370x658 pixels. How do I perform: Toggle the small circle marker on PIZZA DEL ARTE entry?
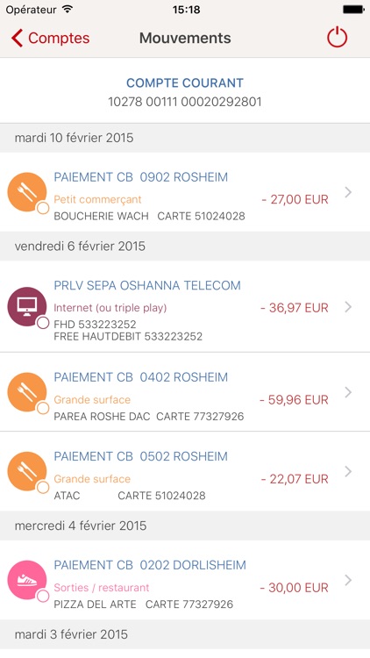click(43, 596)
